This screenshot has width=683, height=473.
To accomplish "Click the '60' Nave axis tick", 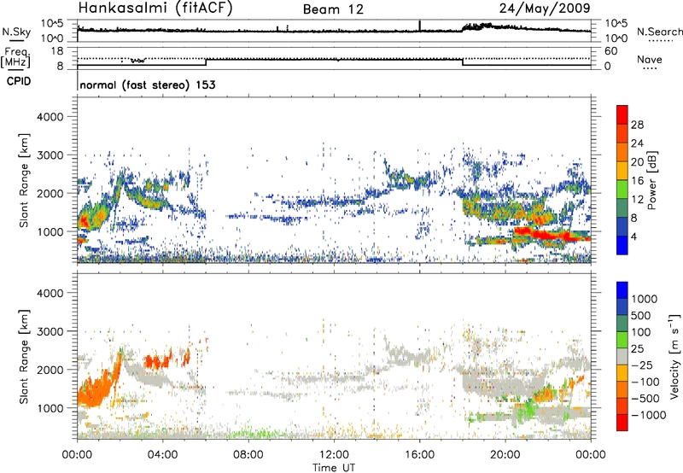I will pos(610,51).
